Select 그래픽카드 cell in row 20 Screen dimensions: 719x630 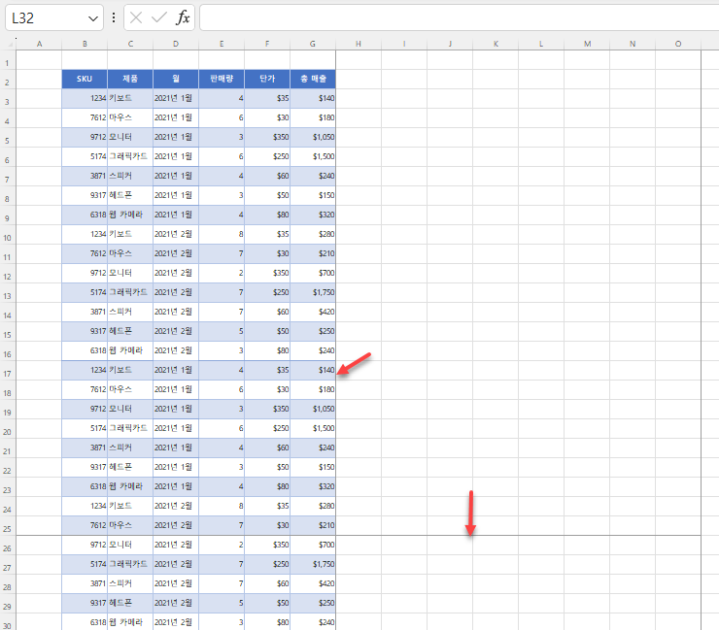tap(130, 428)
